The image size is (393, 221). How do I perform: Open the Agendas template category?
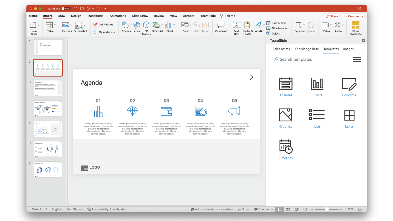(286, 87)
